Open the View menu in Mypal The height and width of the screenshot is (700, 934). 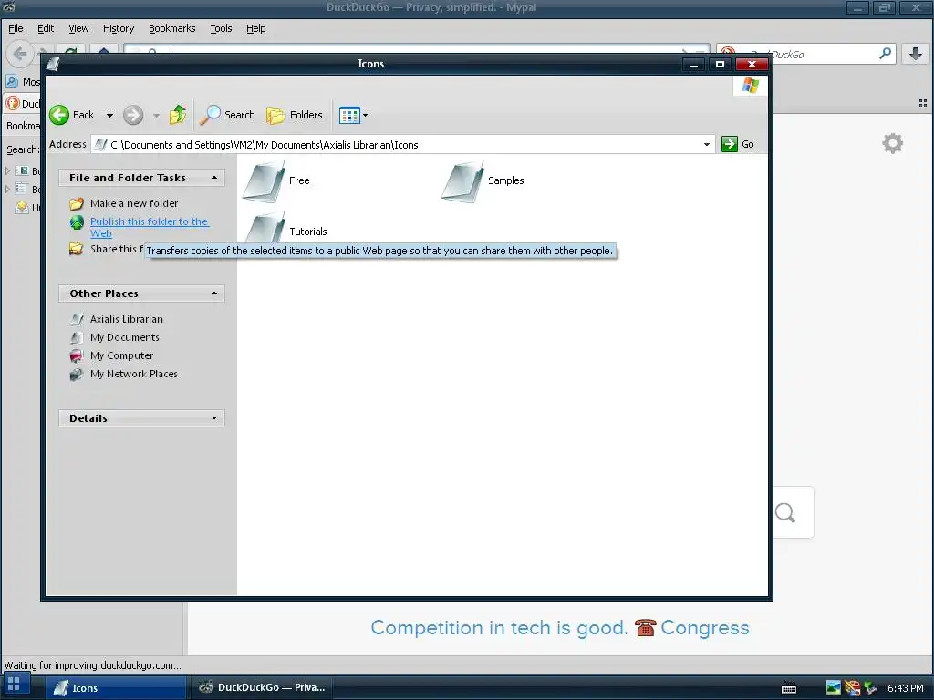tap(78, 28)
